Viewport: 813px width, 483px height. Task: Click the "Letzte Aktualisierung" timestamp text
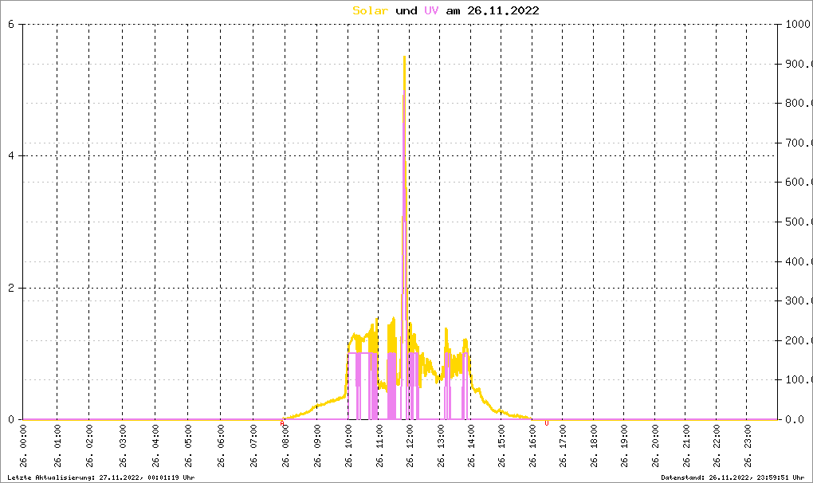[x=101, y=477]
